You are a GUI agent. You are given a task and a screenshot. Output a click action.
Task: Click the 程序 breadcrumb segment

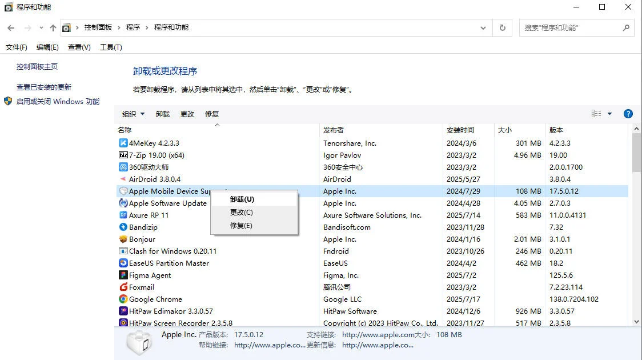pos(133,27)
